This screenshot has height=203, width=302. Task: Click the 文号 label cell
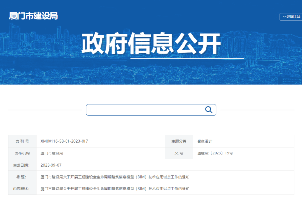click(179, 153)
